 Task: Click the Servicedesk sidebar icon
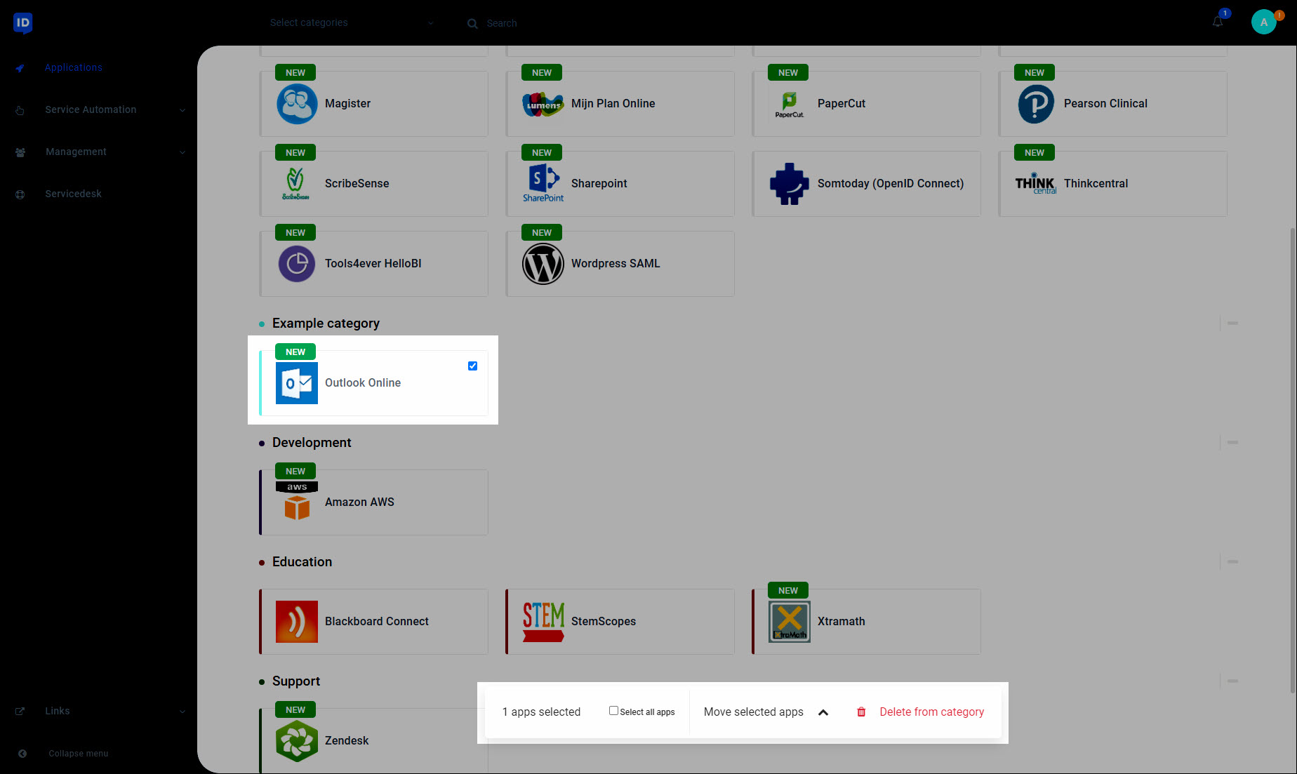pyautogui.click(x=20, y=194)
